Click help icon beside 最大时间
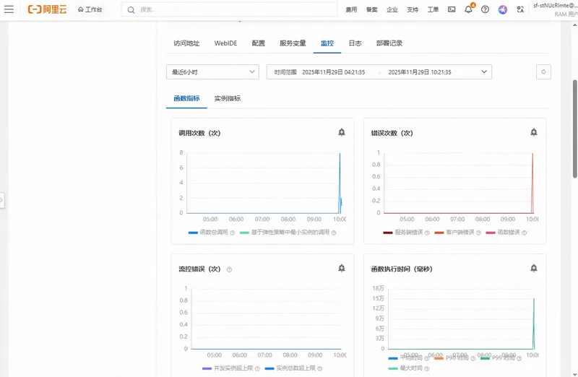 426,368
